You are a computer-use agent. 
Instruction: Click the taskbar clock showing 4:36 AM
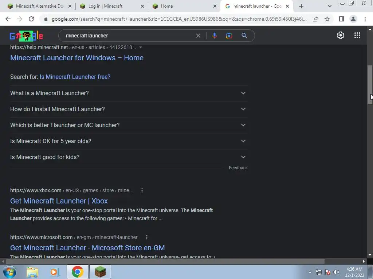[354, 272]
